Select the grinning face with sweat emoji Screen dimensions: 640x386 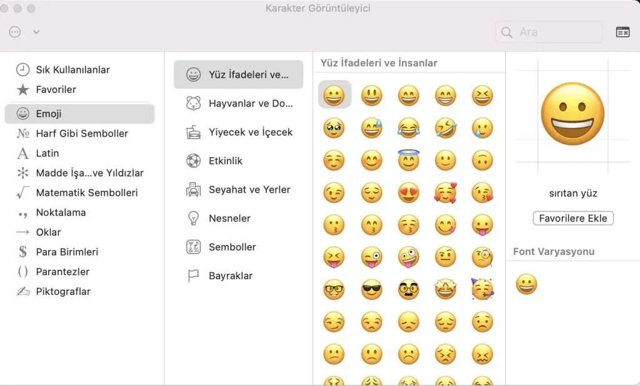click(x=371, y=128)
